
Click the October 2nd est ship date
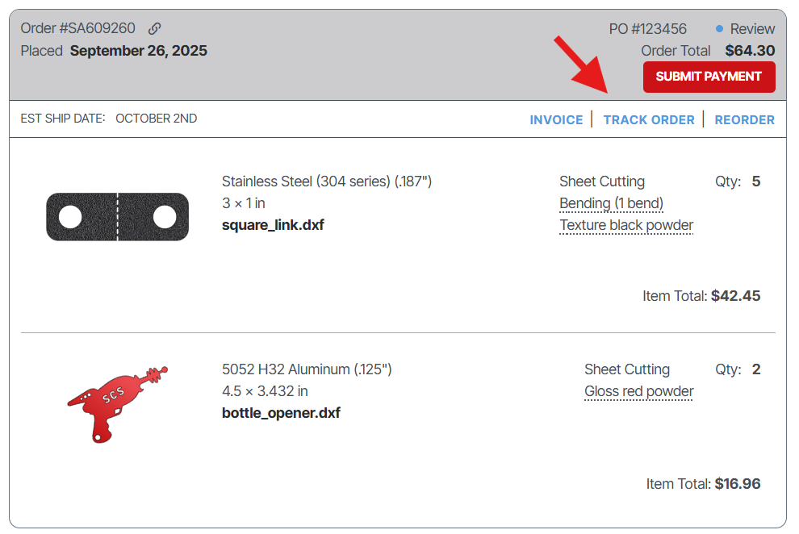pos(156,119)
